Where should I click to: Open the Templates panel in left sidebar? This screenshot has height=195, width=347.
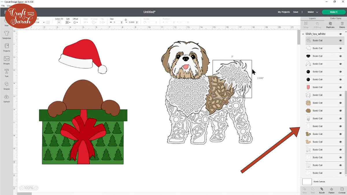[x=6, y=35]
